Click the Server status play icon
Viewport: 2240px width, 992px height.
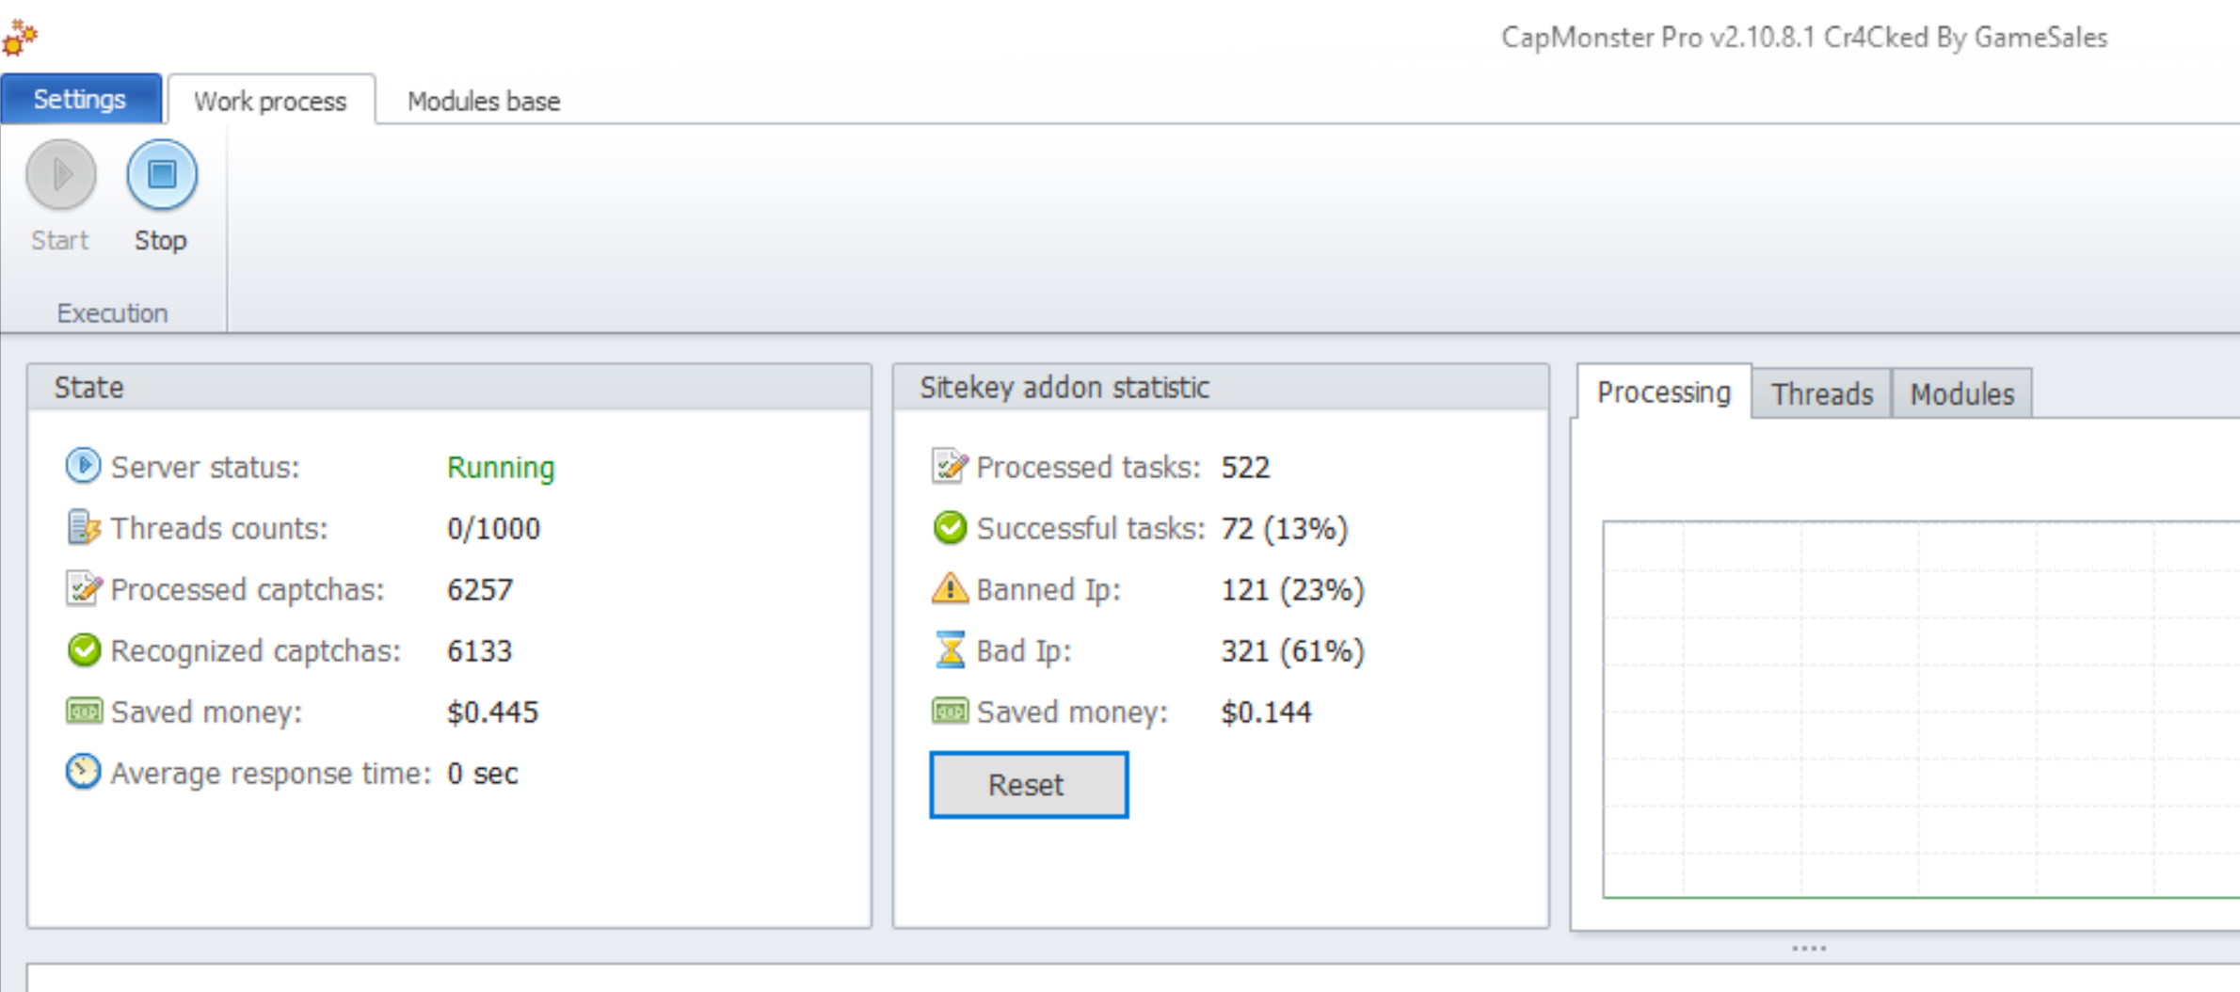click(x=83, y=466)
